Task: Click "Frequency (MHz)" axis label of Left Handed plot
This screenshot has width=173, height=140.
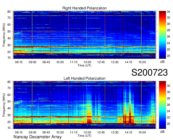Action: [4, 105]
